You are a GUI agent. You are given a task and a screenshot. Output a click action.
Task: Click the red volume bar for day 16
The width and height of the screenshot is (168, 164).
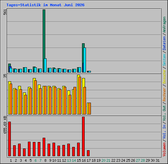pos(83,136)
